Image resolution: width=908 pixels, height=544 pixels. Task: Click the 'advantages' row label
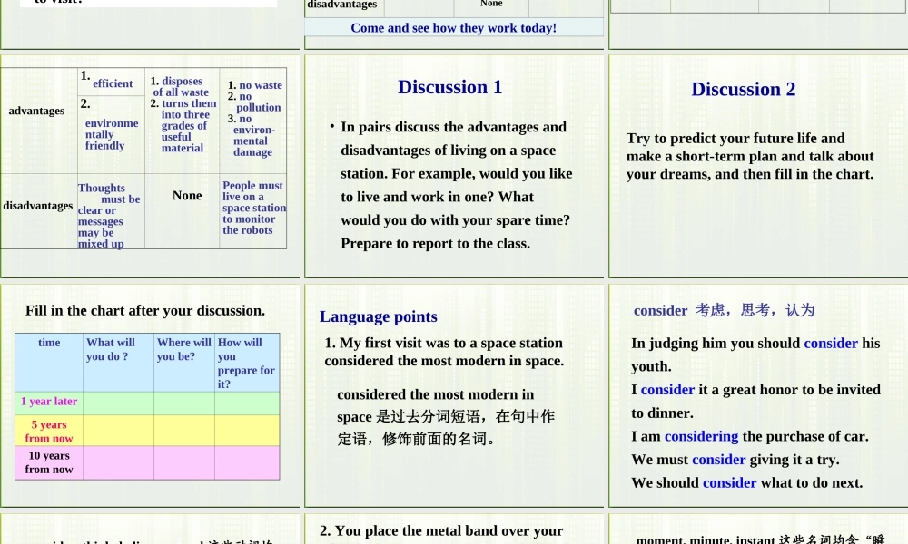pos(36,111)
